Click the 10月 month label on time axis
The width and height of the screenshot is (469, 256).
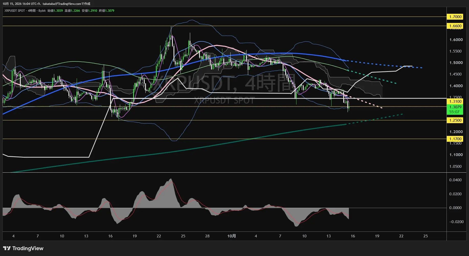pos(232,236)
